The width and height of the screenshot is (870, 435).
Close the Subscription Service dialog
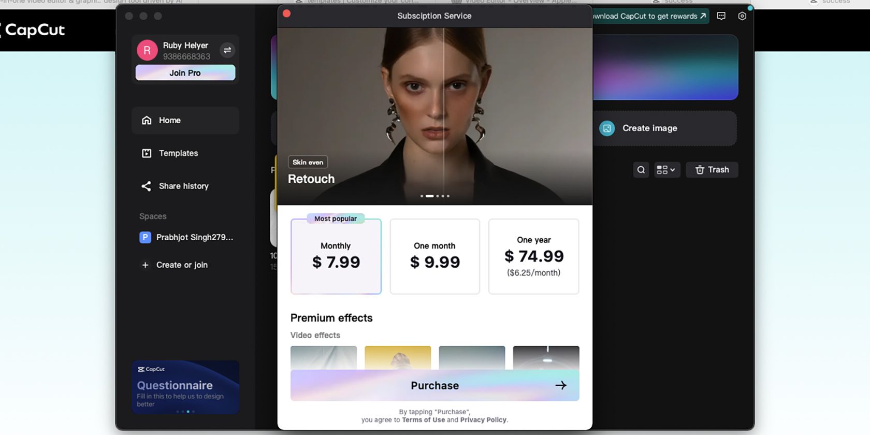[287, 14]
